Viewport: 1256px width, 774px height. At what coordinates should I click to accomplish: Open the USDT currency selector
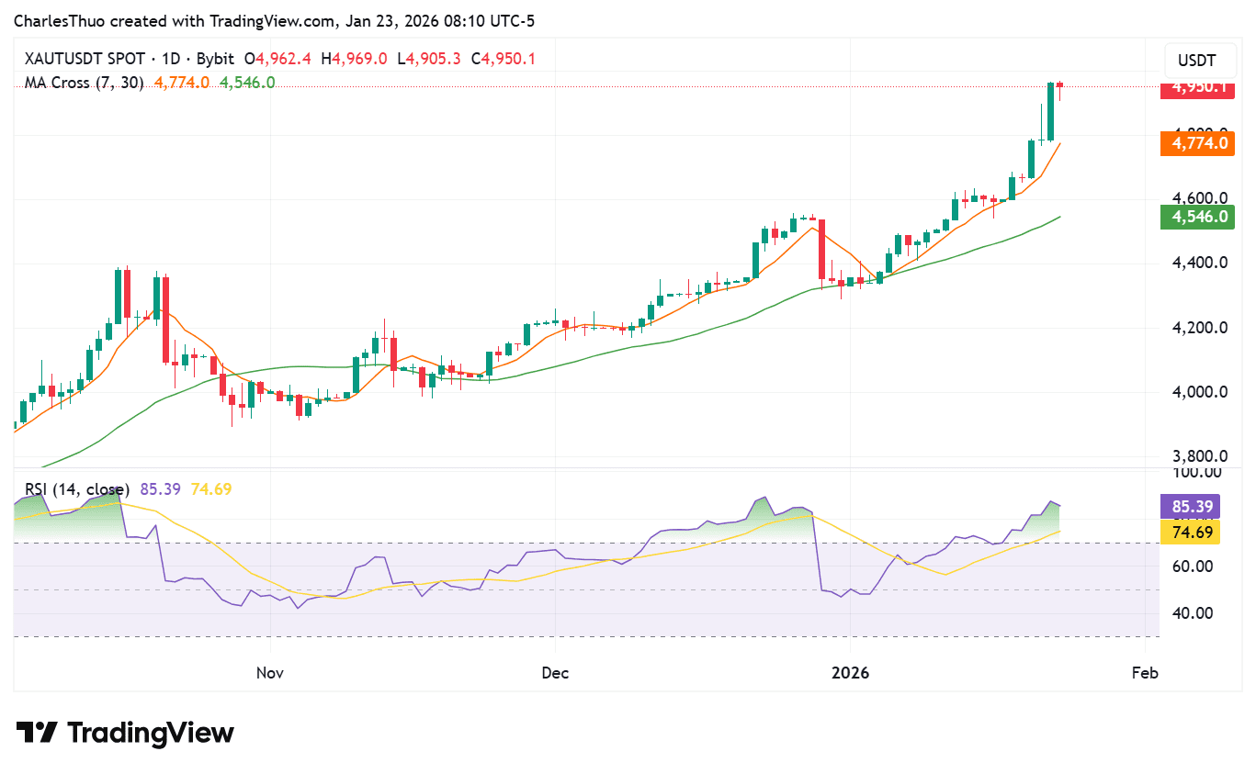pos(1199,61)
